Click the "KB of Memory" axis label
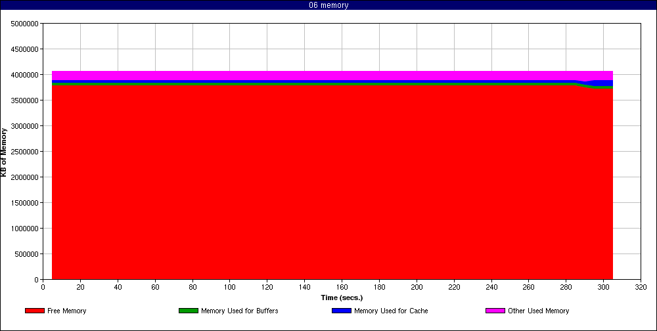657x331 pixels. [x=4, y=152]
